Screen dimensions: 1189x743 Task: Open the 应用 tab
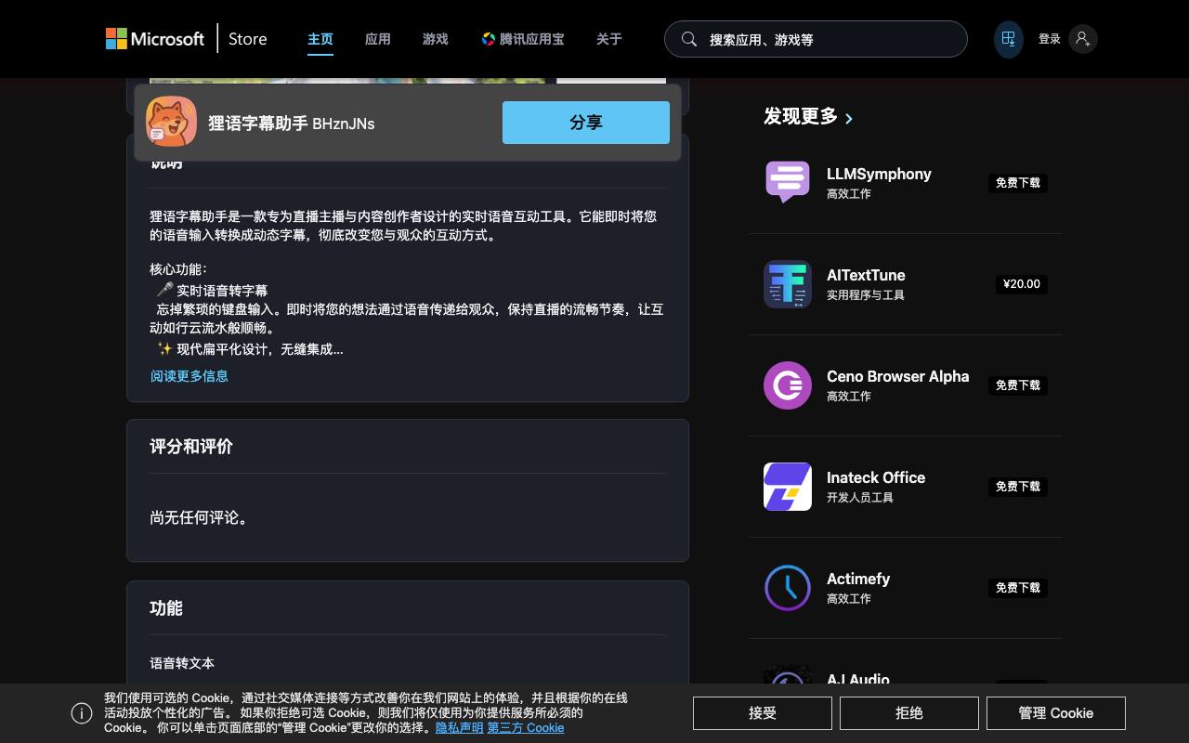point(378,39)
